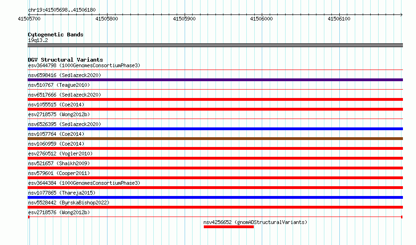The height and width of the screenshot is (245, 416).
Task: Select the nsv1055515 Coe2014 red bar
Action: [x=215, y=109]
